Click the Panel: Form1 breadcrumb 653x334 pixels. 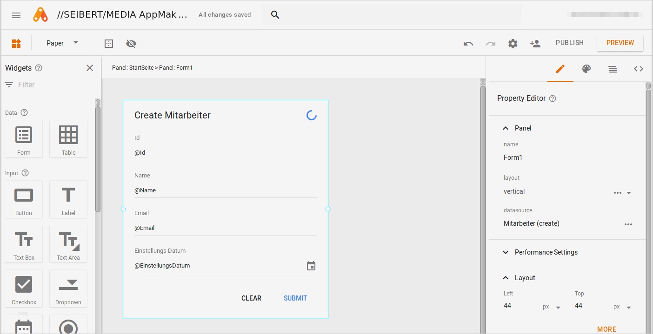click(176, 68)
